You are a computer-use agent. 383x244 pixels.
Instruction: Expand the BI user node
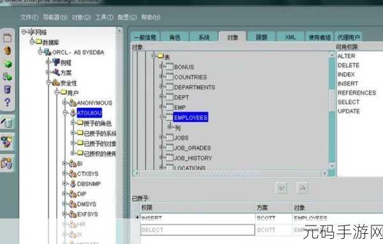(64, 163)
